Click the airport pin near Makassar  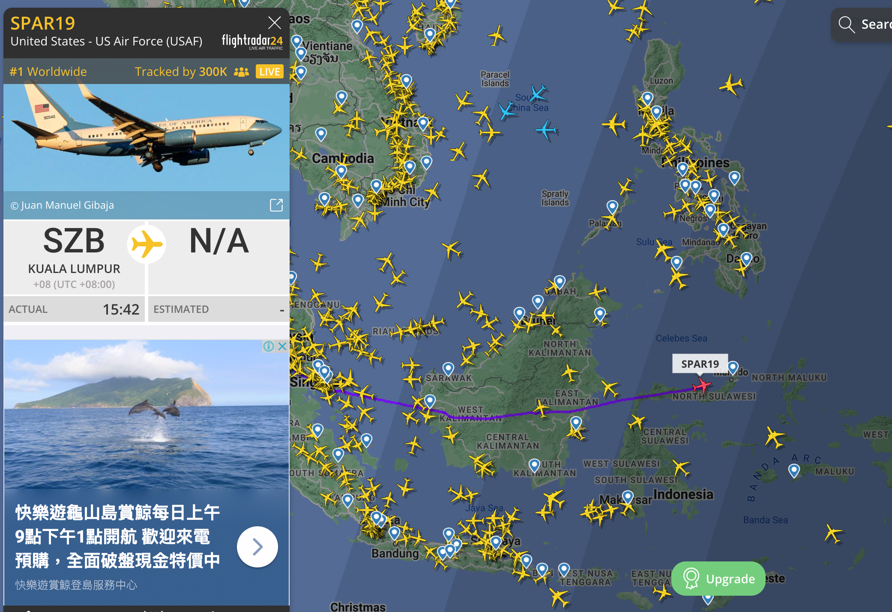tap(628, 498)
